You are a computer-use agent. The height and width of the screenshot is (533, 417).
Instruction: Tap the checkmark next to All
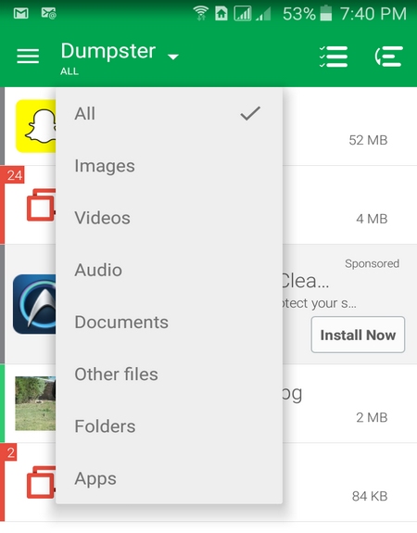tap(250, 113)
